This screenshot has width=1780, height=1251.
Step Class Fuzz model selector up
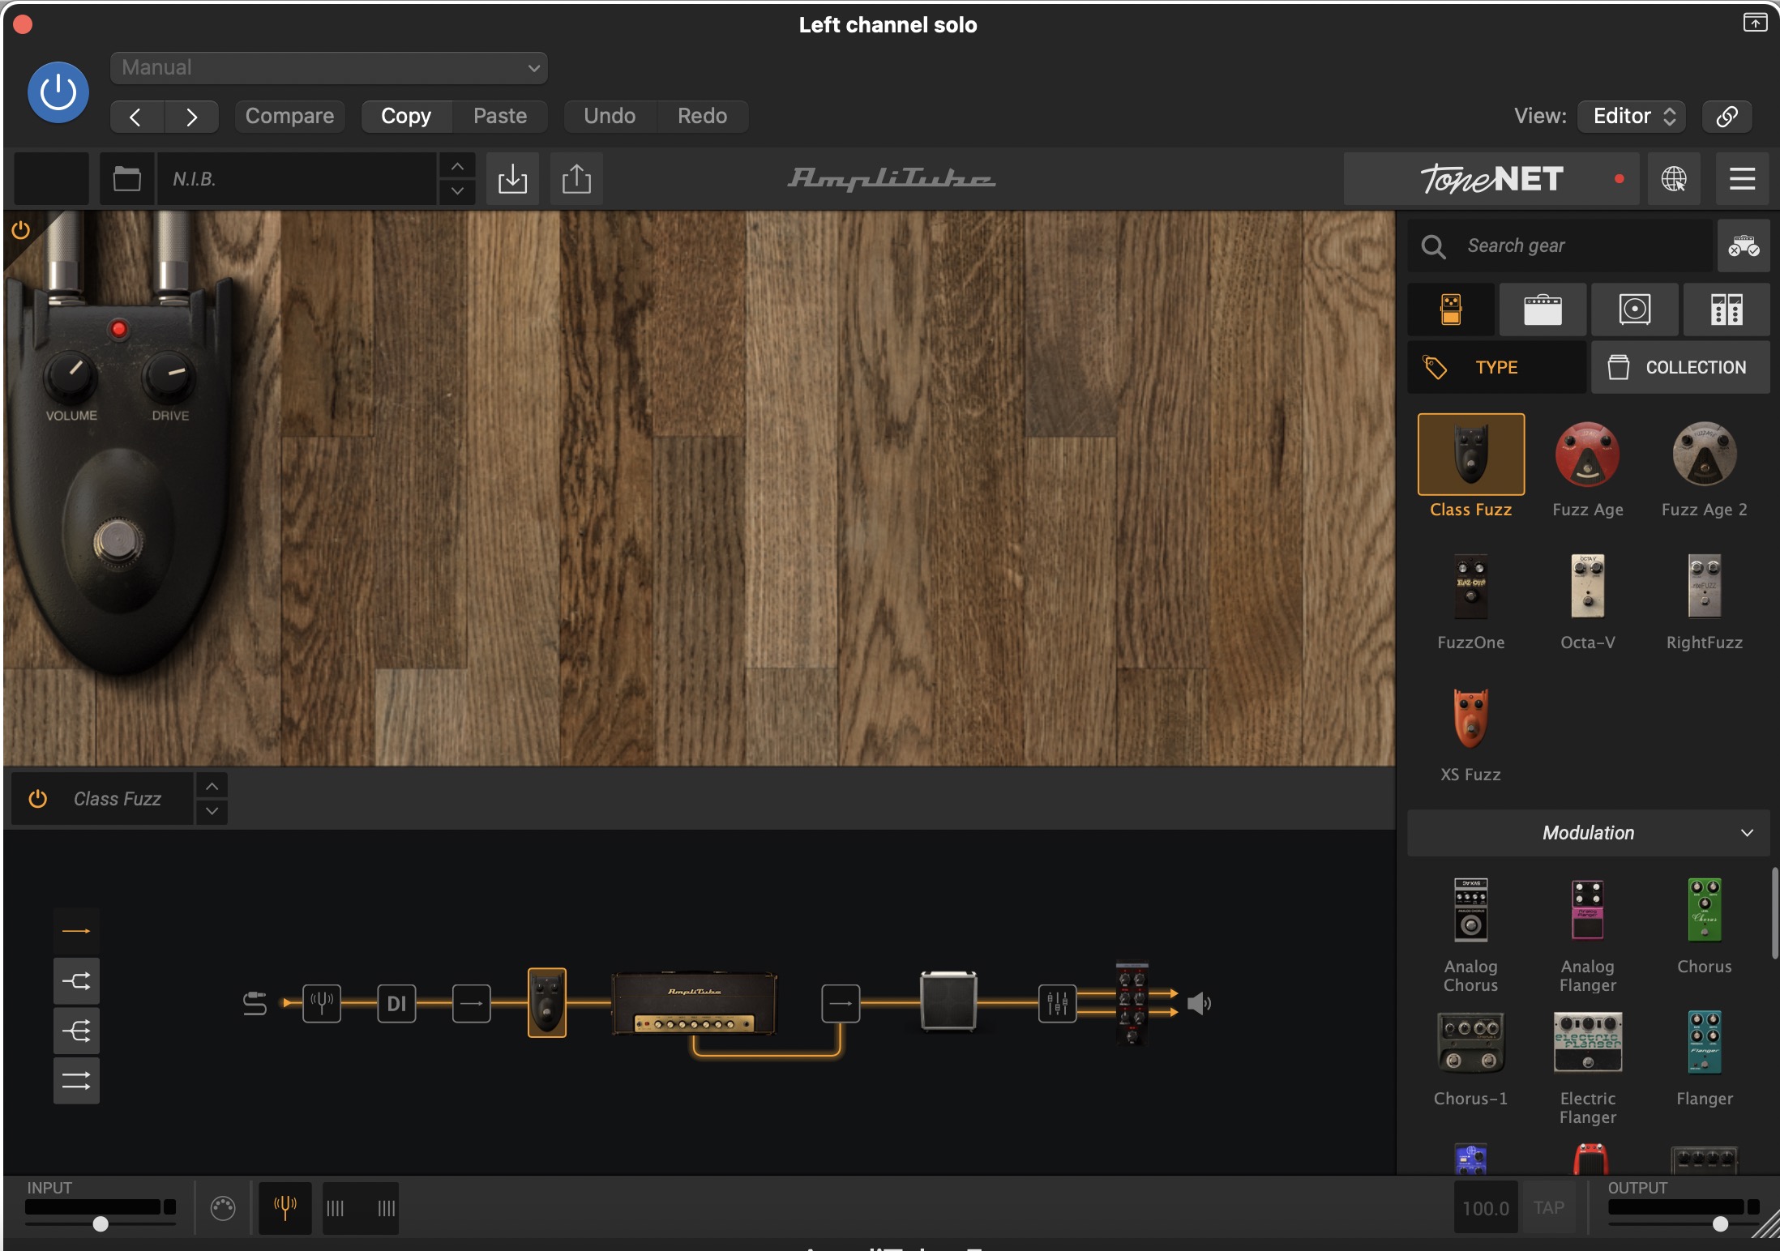pos(212,787)
